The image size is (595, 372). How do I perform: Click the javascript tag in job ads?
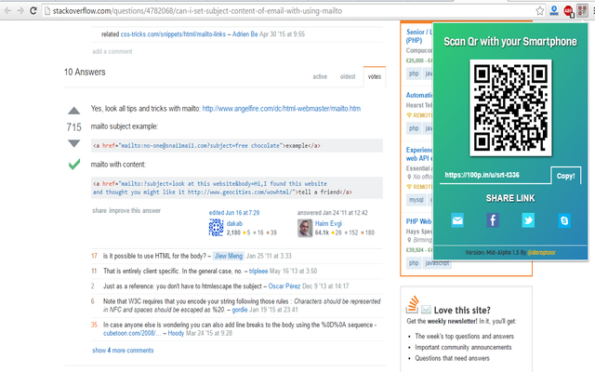click(437, 262)
